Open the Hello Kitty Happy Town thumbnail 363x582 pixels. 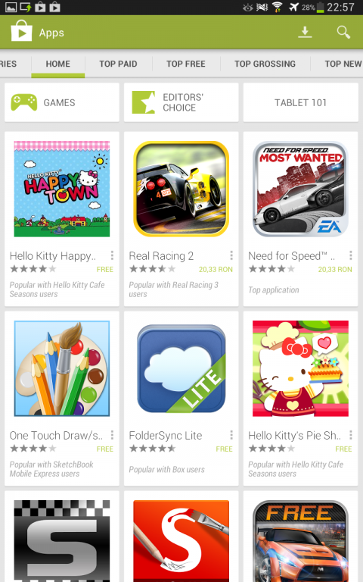pos(62,189)
